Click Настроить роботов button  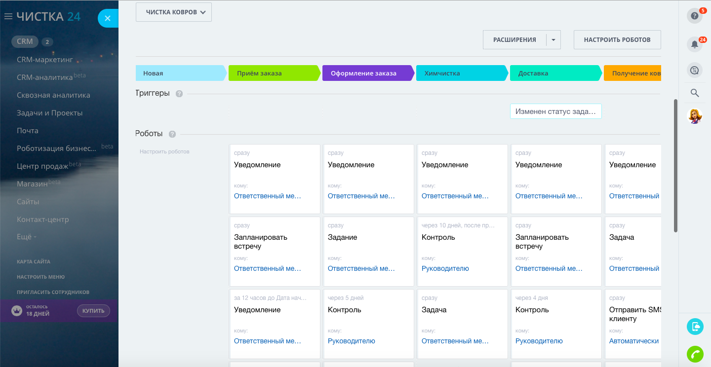point(617,40)
